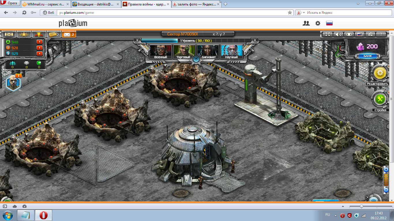Viewport: 394px width, 221px height.
Task: Open a new browser tab
Action: pos(226,4)
